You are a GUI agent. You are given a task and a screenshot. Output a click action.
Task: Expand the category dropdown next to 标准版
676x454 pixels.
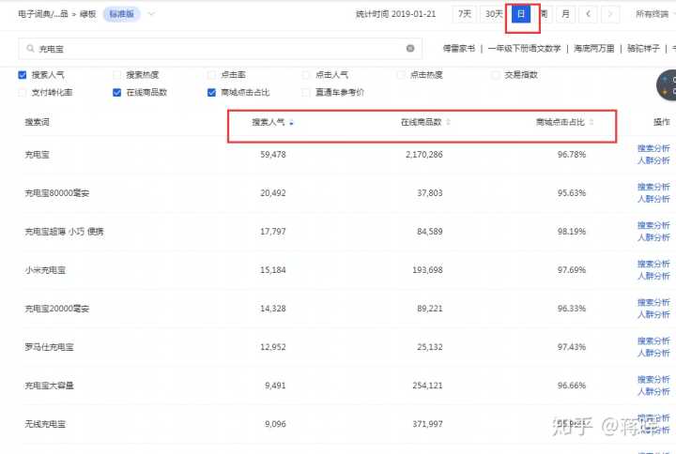pyautogui.click(x=152, y=14)
